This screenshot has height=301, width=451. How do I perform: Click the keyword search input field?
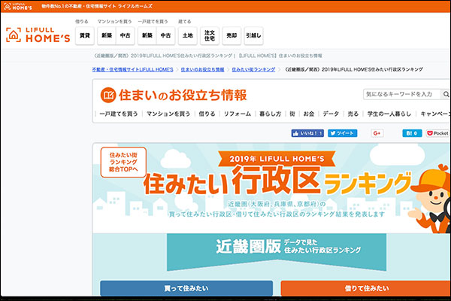click(x=398, y=94)
